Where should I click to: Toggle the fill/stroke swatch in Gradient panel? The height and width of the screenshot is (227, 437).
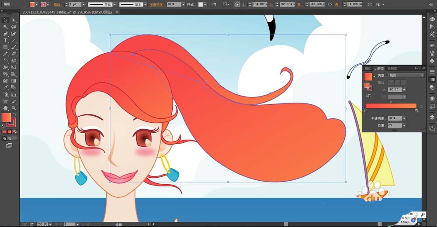pyautogui.click(x=368, y=86)
